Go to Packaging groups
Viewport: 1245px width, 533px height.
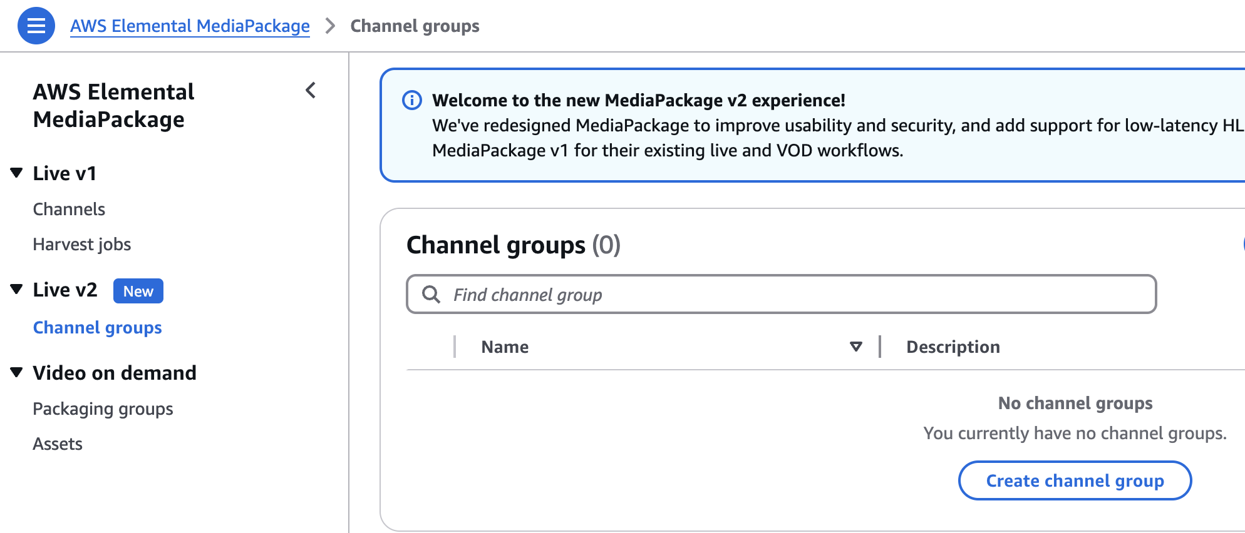pos(103,409)
